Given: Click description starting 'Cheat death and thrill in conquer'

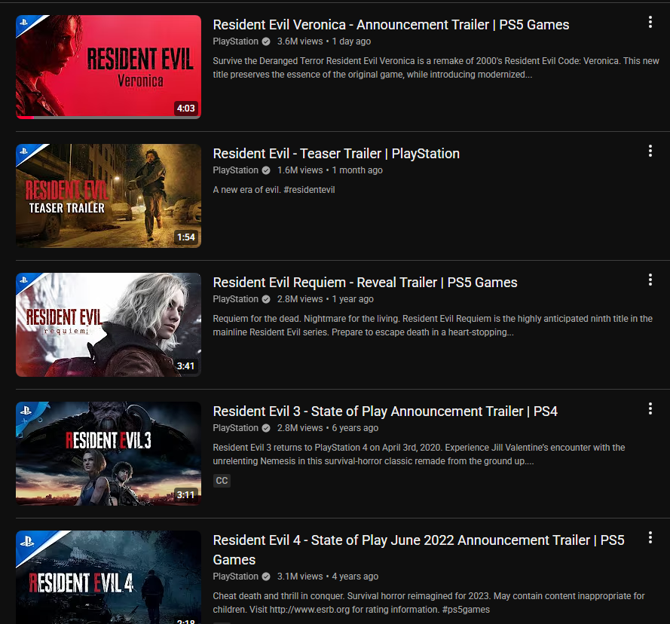Looking at the screenshot, I should [429, 603].
